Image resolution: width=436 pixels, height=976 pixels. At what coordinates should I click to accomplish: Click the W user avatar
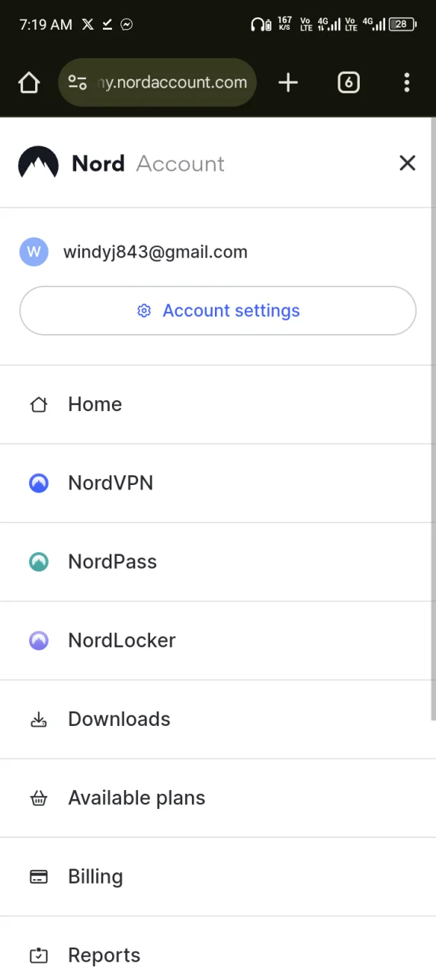click(34, 252)
